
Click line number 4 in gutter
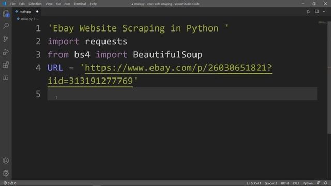click(x=38, y=68)
